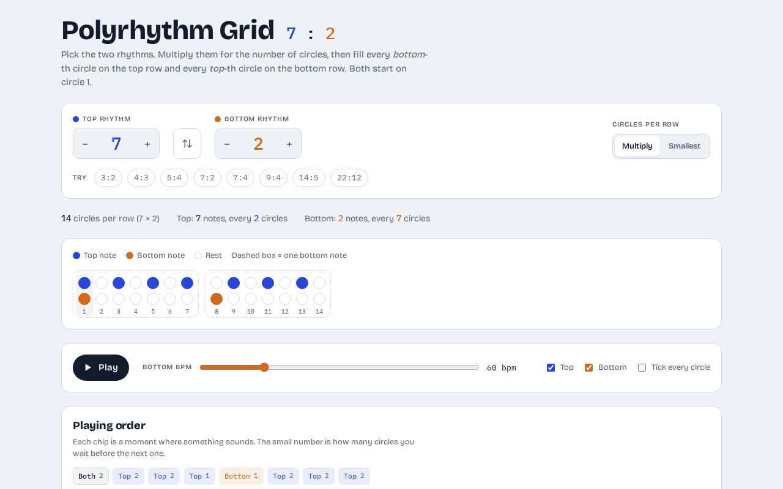
Task: Click empty bottom row circle 4
Action: [136, 299]
